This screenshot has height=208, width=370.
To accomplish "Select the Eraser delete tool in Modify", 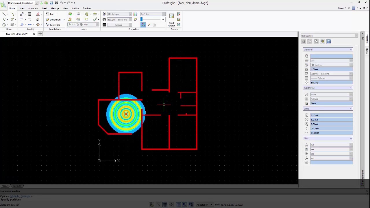I will [x=38, y=14].
